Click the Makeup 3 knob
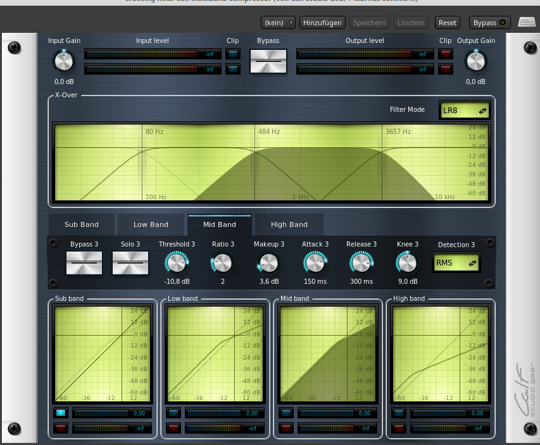The image size is (540, 445). coord(269,264)
